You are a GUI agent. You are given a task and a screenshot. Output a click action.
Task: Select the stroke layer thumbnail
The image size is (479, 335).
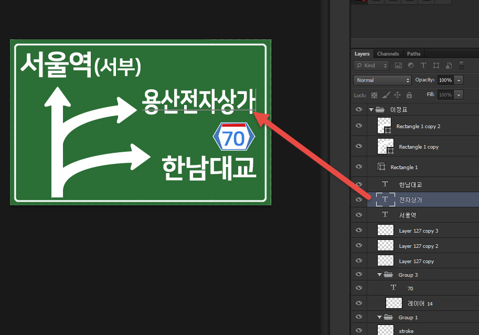tap(386, 330)
